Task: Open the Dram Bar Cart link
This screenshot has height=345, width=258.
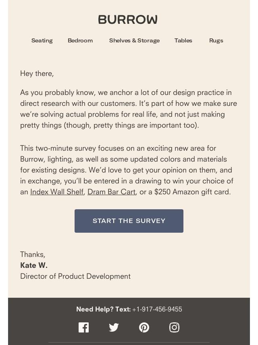Action: pyautogui.click(x=111, y=192)
